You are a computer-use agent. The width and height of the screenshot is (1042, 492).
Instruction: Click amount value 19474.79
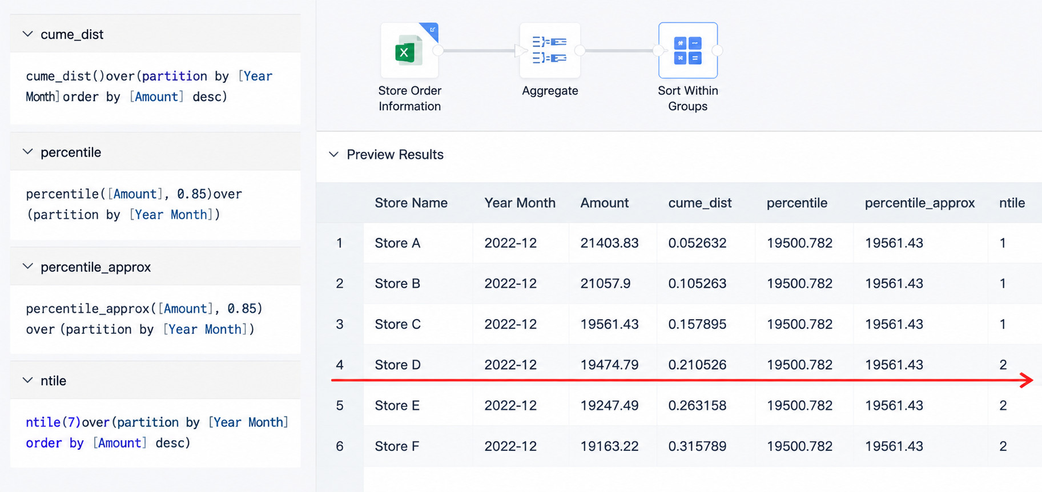point(609,365)
